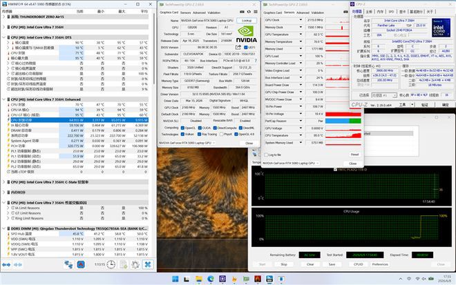Show hidden tray icons chevron
The image size is (456, 285).
(x=401, y=279)
